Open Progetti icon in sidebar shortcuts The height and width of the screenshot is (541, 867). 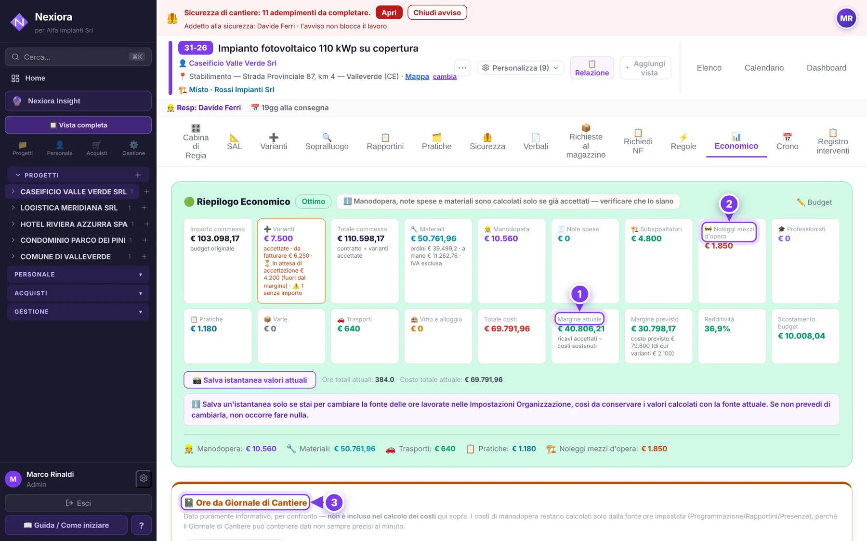click(x=23, y=148)
